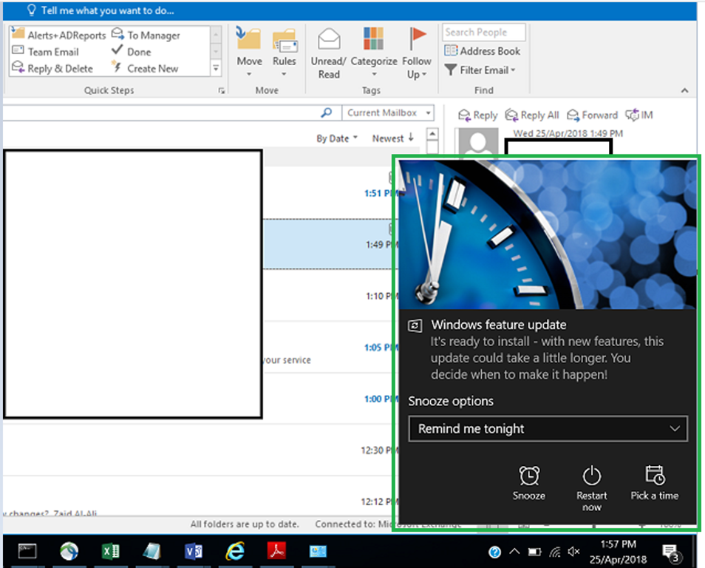The height and width of the screenshot is (568, 705).
Task: Toggle Unread/Read for the message
Action: pos(329,53)
